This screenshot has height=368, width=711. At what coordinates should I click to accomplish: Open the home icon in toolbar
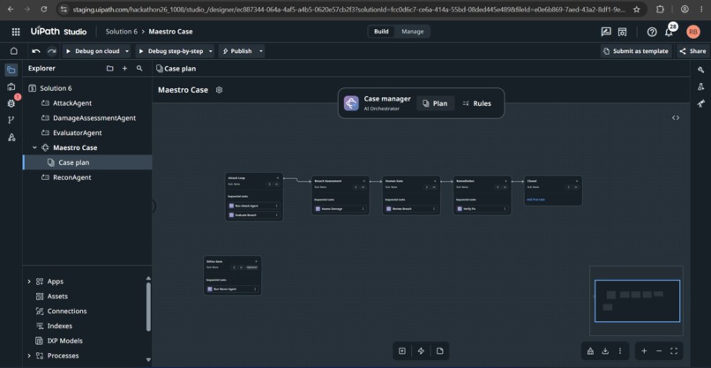coord(14,51)
